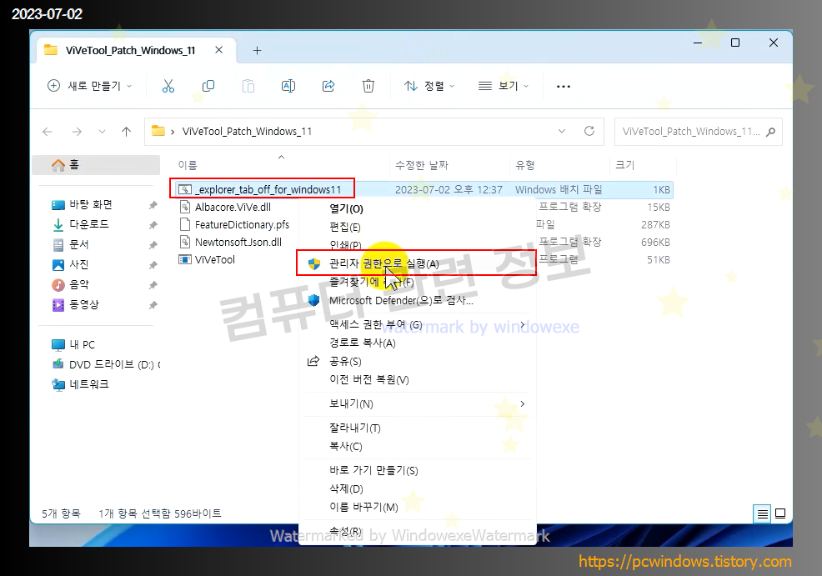822x576 pixels.
Task: Choose 바로 가기 만들기(S)
Action: pos(418,470)
